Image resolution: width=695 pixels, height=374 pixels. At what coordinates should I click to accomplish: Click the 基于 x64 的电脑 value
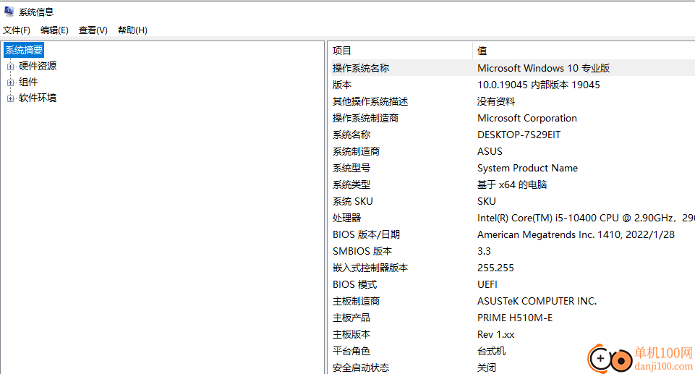(512, 184)
